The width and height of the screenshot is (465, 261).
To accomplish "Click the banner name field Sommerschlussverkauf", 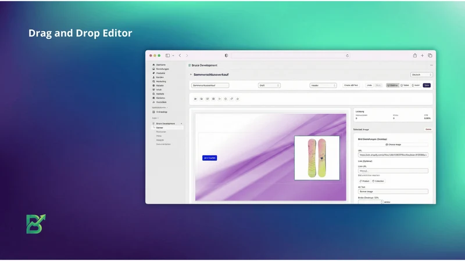I will pyautogui.click(x=210, y=85).
